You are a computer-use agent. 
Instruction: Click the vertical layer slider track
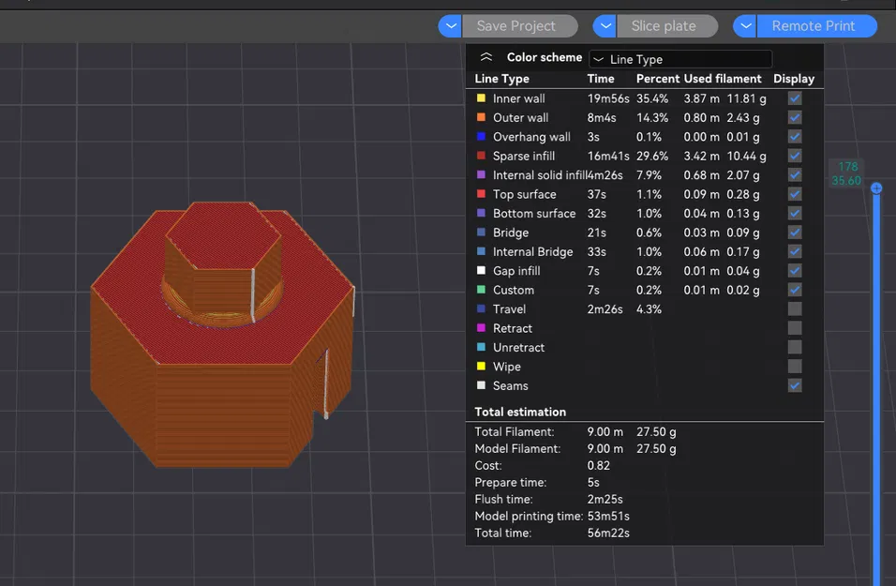click(876, 389)
